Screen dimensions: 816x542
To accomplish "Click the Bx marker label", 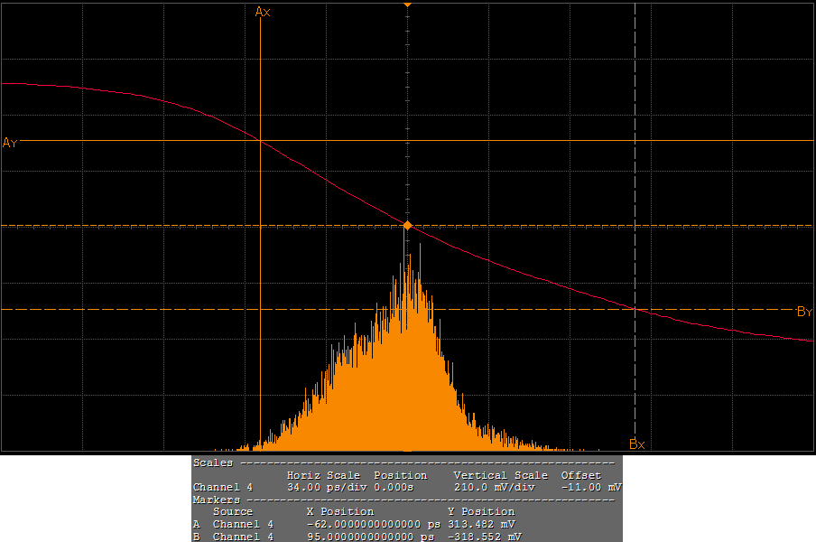I will pyautogui.click(x=636, y=444).
